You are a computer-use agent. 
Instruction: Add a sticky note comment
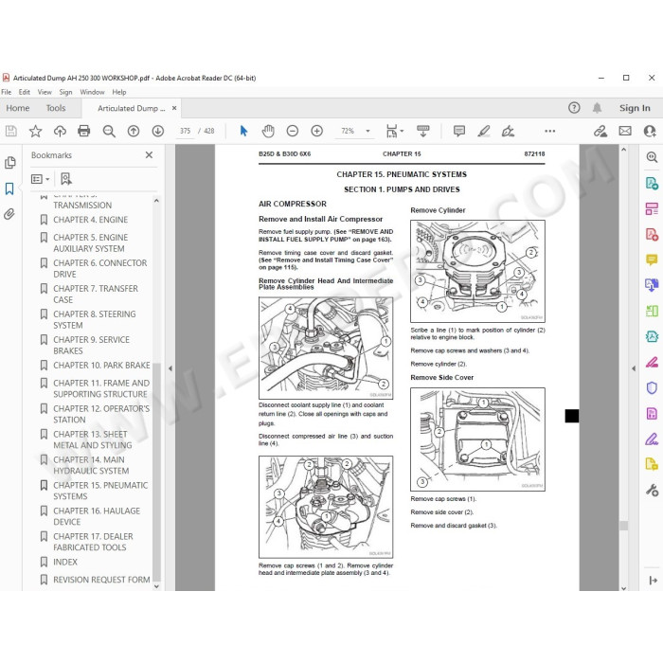[459, 131]
